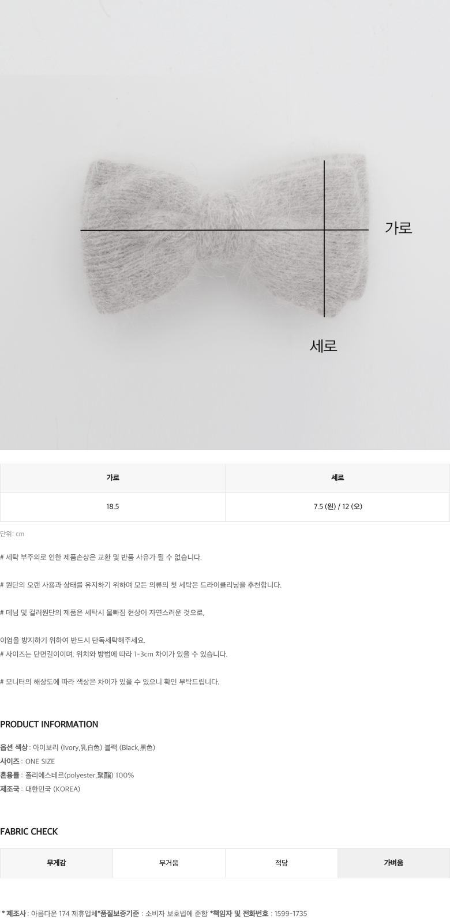Click the 단위: cm unit note
This screenshot has height=921, width=450.
point(12,534)
